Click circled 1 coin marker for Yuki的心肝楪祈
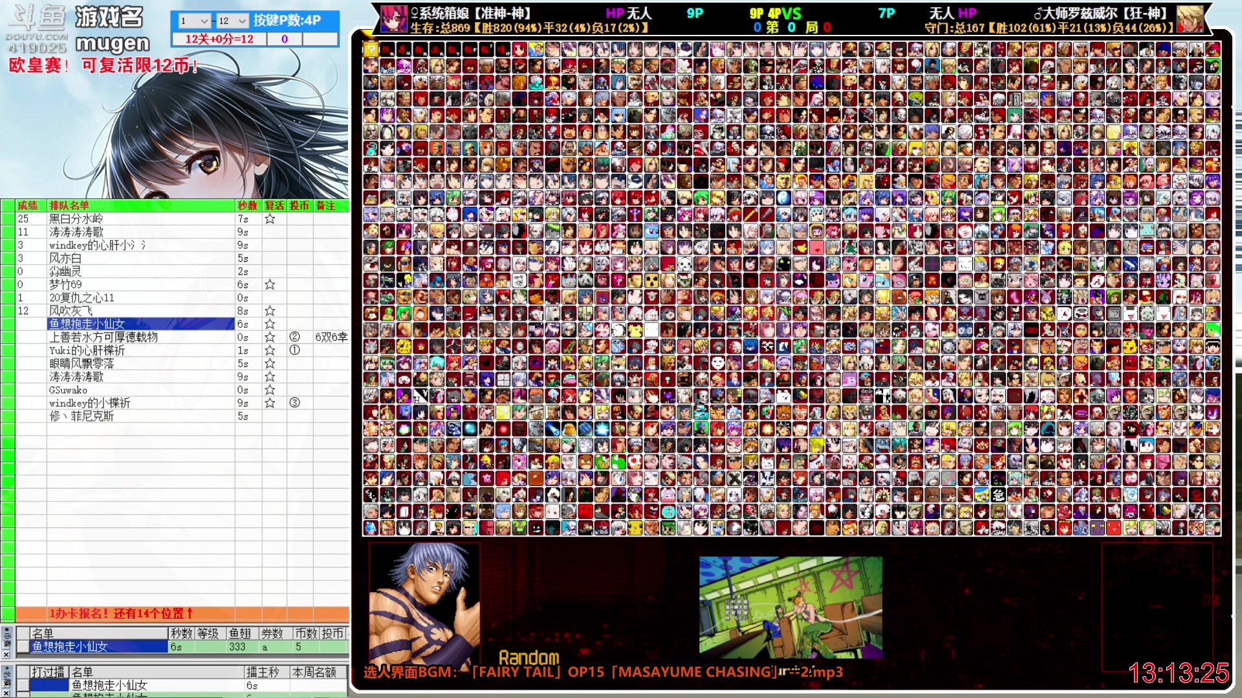This screenshot has width=1242, height=698. (294, 351)
